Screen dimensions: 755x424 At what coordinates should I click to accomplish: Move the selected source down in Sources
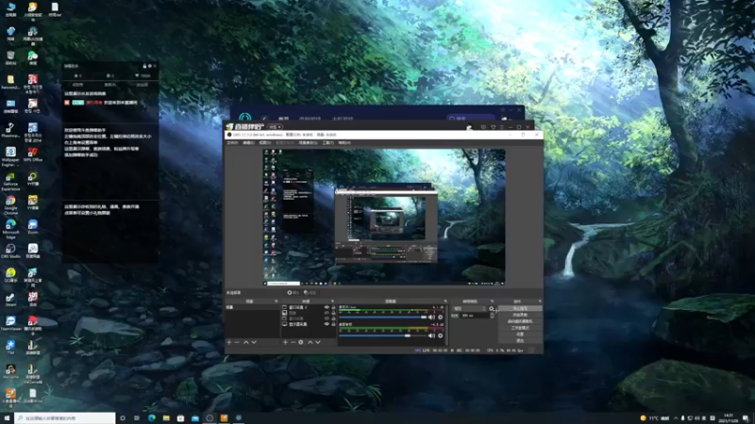click(x=318, y=342)
